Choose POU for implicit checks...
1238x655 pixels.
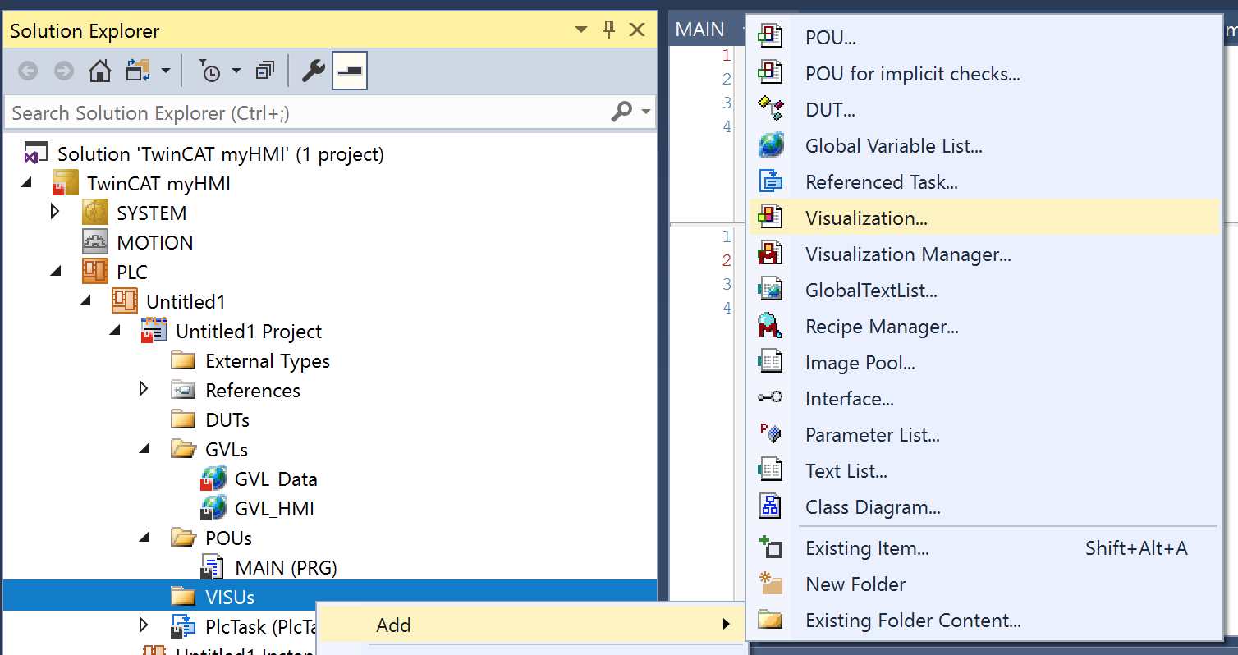[x=984, y=73]
